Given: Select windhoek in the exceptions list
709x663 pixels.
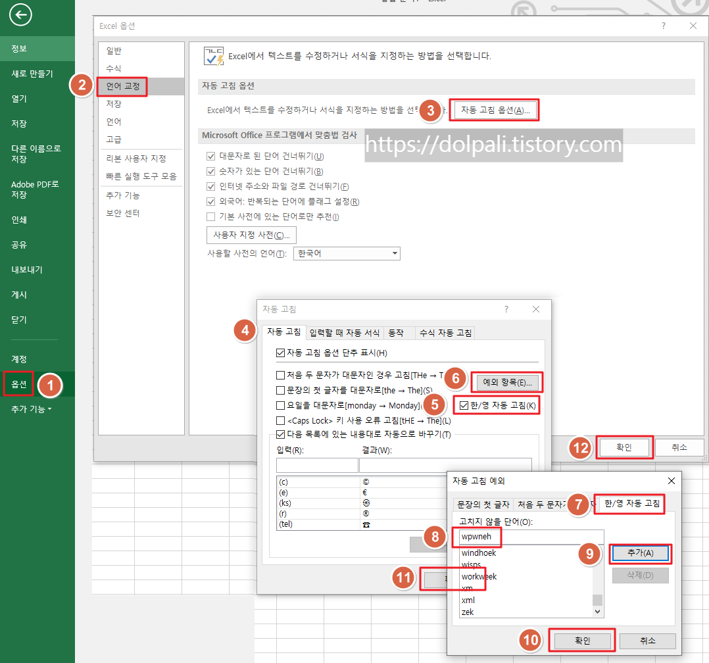Looking at the screenshot, I should (x=527, y=553).
